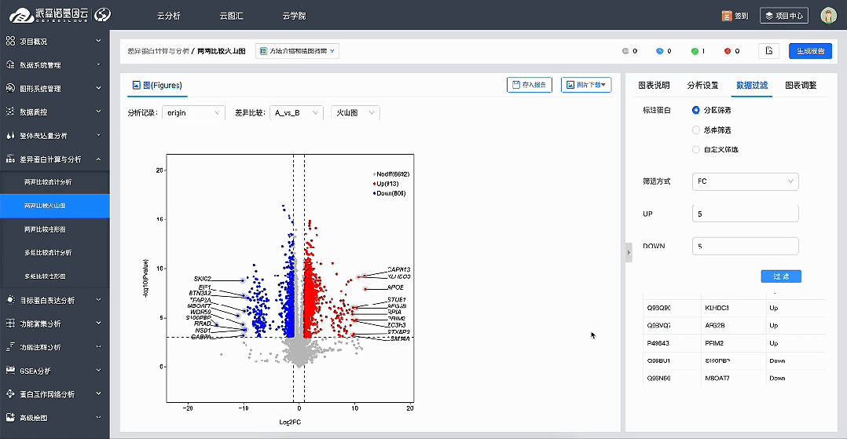This screenshot has height=439, width=847.
Task: Open the 筛选方式 FC dropdown
Action: tap(745, 181)
